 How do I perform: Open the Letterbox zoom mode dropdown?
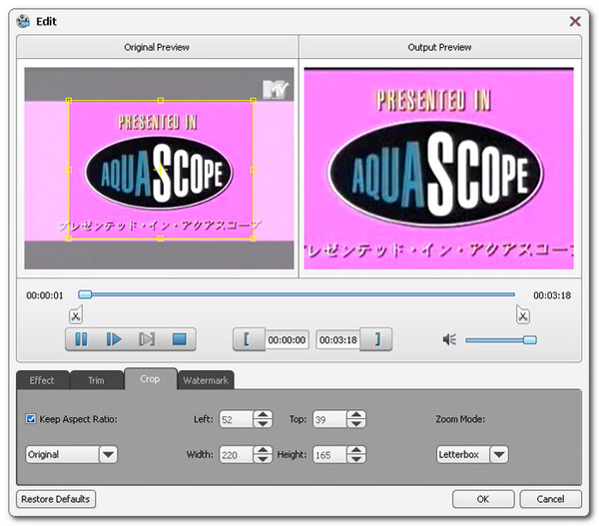499,454
